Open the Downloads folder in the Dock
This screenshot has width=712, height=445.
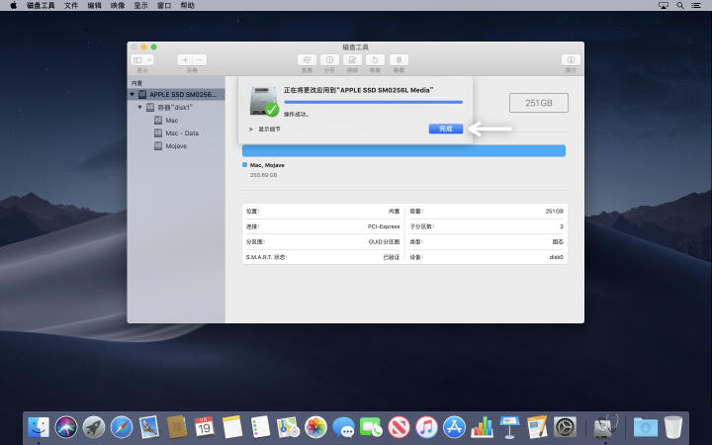[645, 427]
